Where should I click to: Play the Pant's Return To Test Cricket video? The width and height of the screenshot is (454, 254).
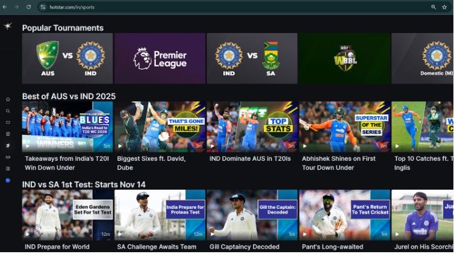pyautogui.click(x=345, y=215)
